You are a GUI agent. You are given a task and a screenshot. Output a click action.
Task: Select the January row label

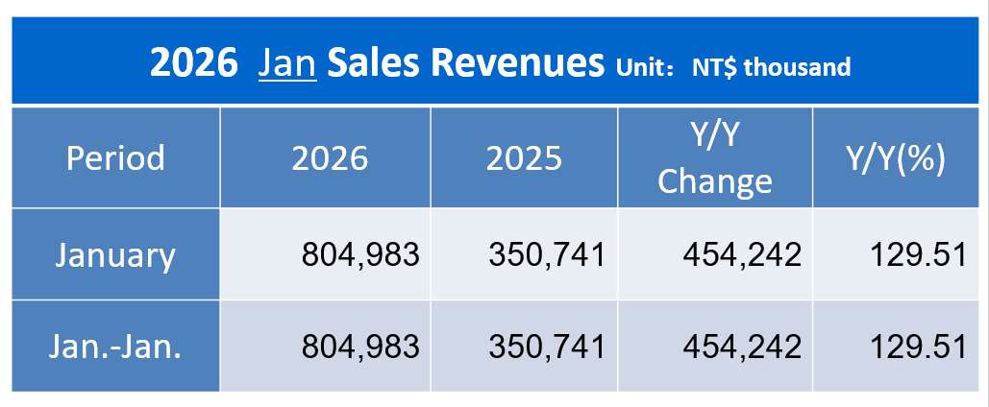[x=115, y=255]
